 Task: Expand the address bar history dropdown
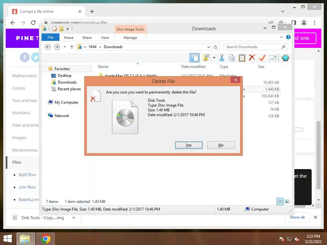[209, 47]
